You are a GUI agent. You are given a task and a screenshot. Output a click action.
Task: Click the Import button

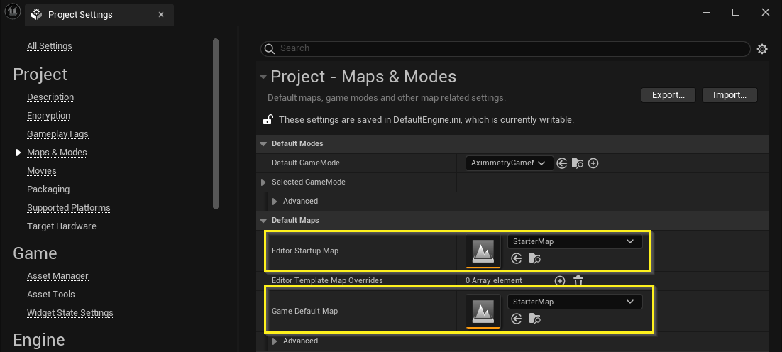coord(729,95)
